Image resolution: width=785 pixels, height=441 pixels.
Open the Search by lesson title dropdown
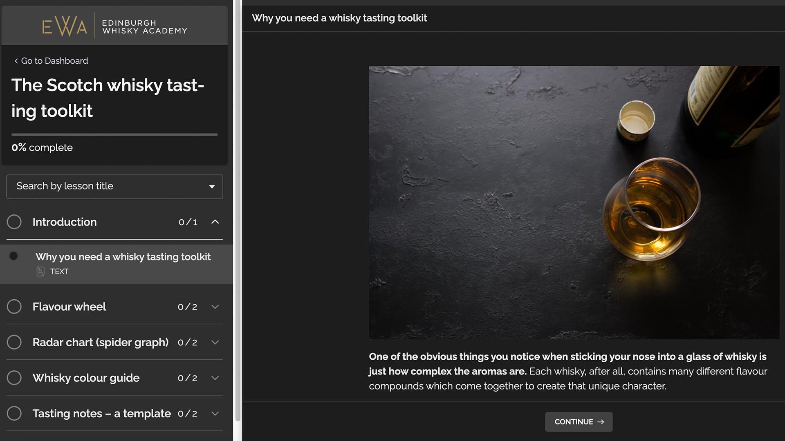[114, 187]
